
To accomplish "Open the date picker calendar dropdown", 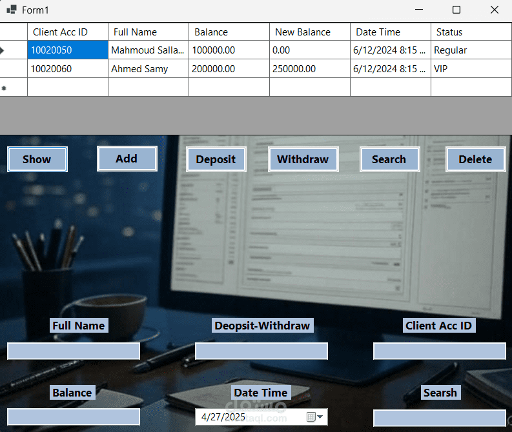I will (315, 417).
